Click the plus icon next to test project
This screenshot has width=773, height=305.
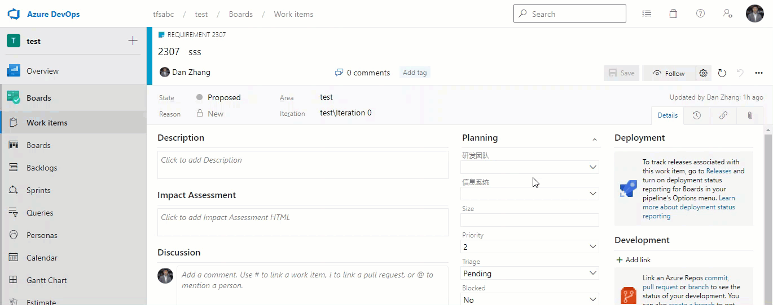[x=133, y=41]
